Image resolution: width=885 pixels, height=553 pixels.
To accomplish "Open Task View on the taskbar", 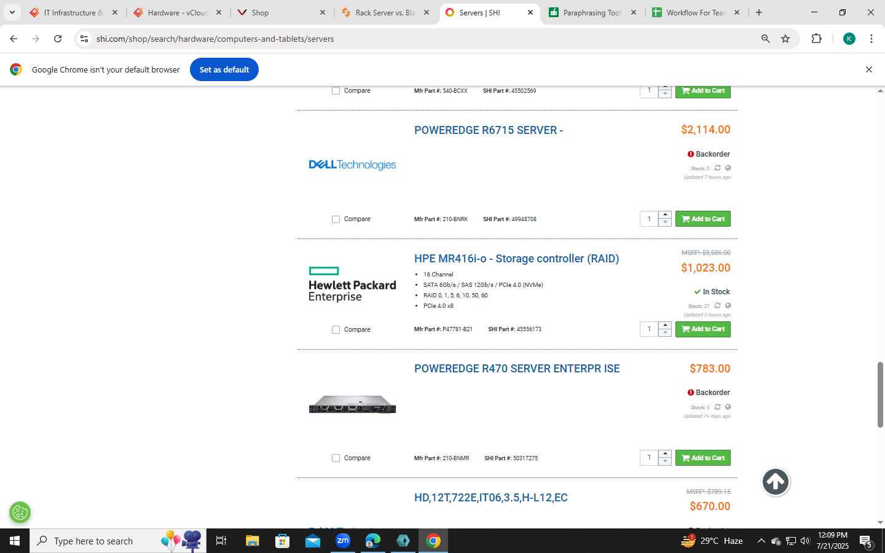I will (x=221, y=541).
